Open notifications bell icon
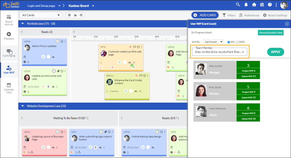291x158 pixels. pyautogui.click(x=246, y=5)
